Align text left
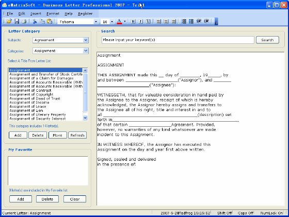The height and width of the screenshot is (217, 289). tap(158, 22)
